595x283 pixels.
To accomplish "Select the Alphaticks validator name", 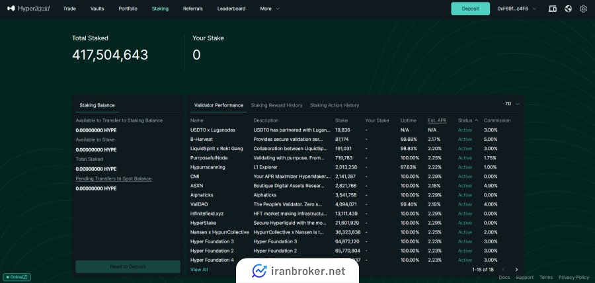I will (202, 195).
